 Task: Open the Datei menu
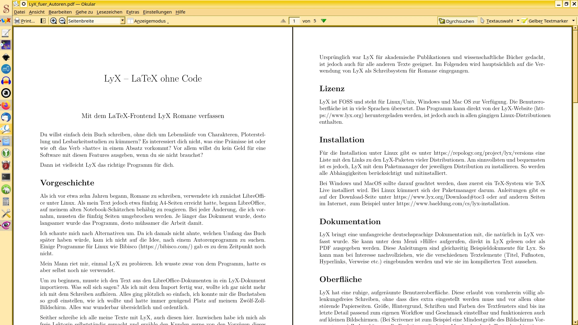[x=20, y=12]
